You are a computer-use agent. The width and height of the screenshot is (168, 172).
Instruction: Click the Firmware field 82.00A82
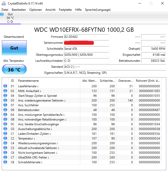[86, 37]
